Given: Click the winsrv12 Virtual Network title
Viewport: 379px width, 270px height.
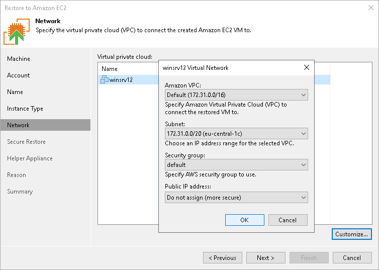Looking at the screenshot, I should point(196,68).
